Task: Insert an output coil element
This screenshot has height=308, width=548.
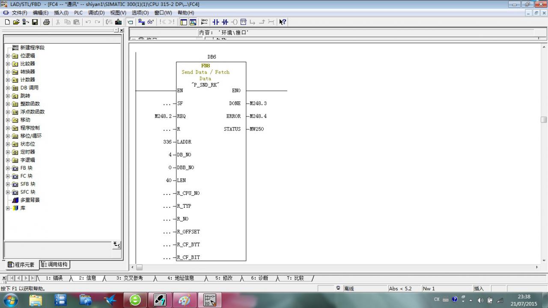Action: pos(234,22)
